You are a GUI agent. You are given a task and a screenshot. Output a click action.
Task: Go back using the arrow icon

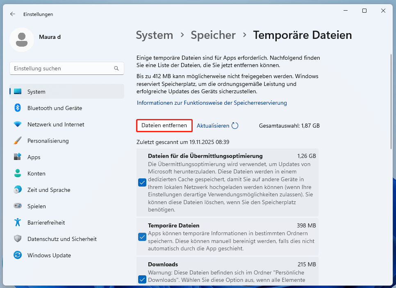12,14
